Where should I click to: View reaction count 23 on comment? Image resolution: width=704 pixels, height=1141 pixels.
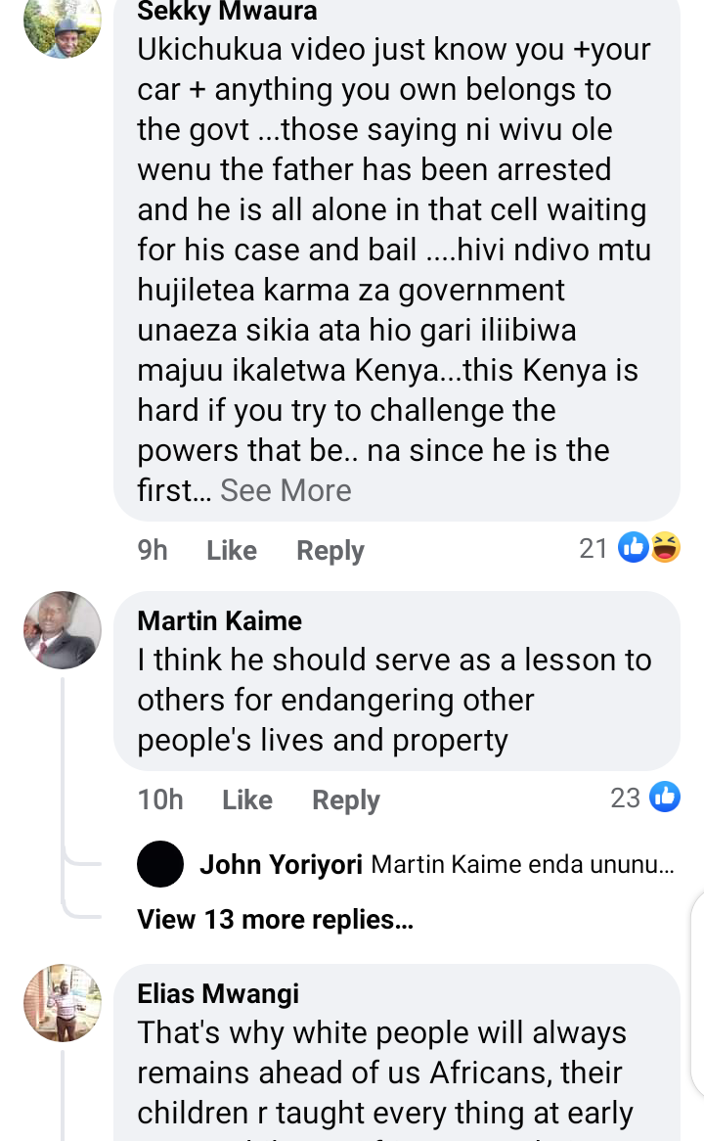(x=626, y=798)
